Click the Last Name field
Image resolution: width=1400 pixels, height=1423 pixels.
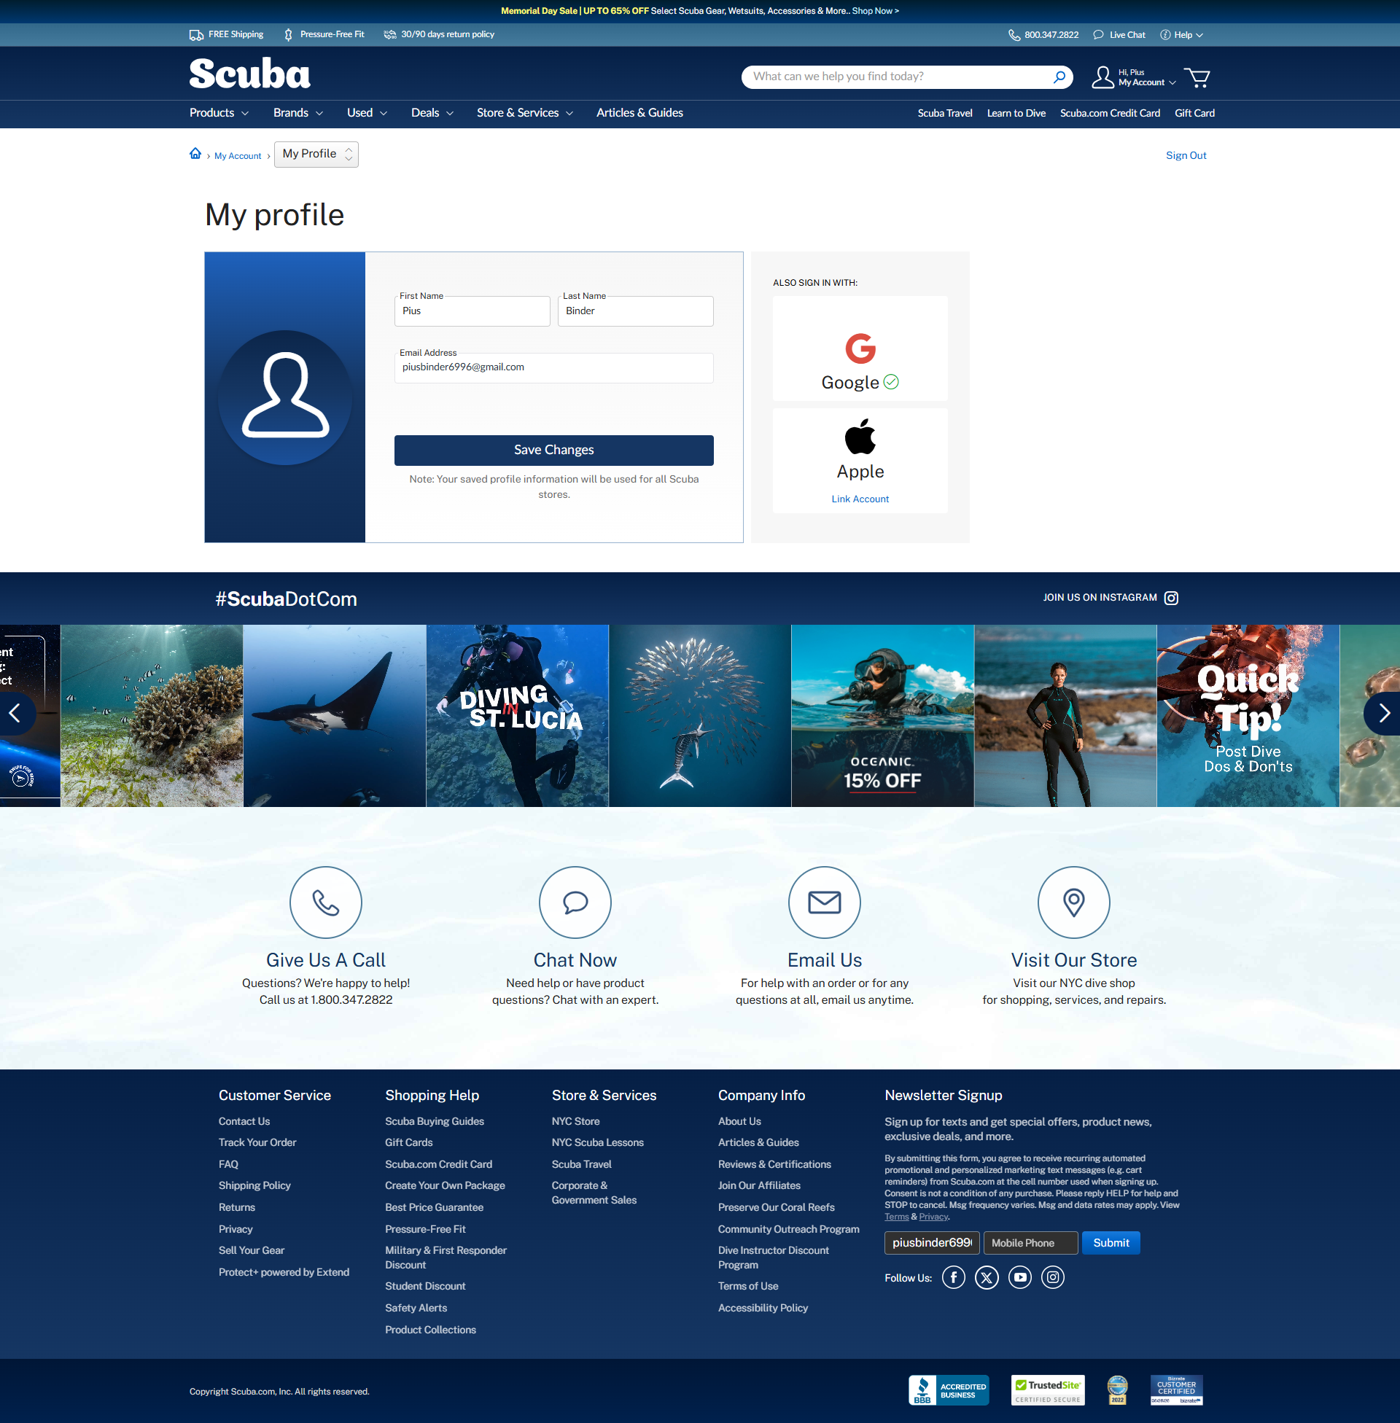pos(635,311)
